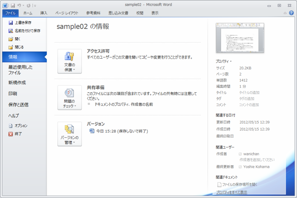Click the presence icon beside Yoshie Kohama
Screen dimensions: 297x198
[240, 167]
